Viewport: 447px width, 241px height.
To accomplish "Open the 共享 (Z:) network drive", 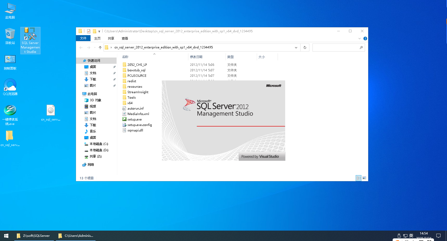I will click(x=96, y=156).
